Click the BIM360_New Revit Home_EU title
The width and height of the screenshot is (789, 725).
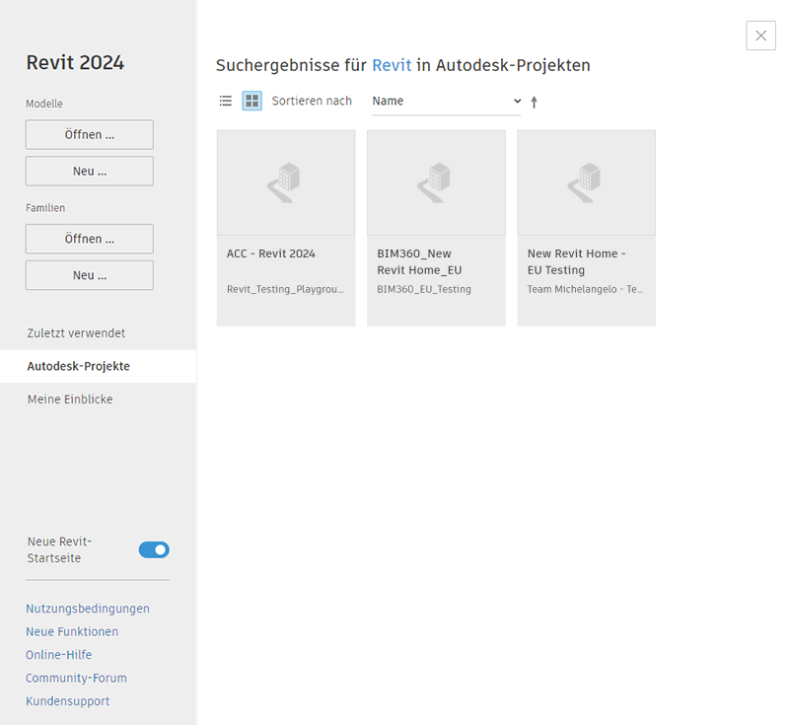point(420,261)
